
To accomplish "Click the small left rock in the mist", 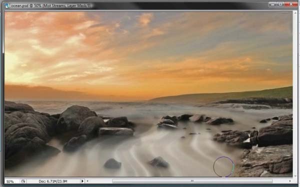I will (112, 164).
